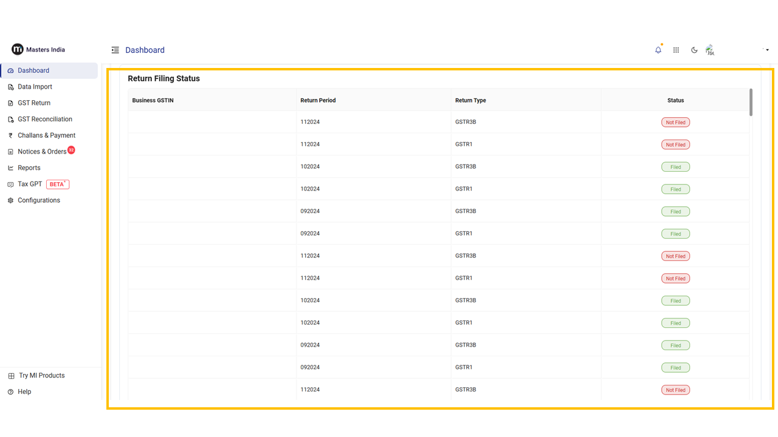
Task: Open Notices & Orders with 32 badge
Action: point(42,152)
